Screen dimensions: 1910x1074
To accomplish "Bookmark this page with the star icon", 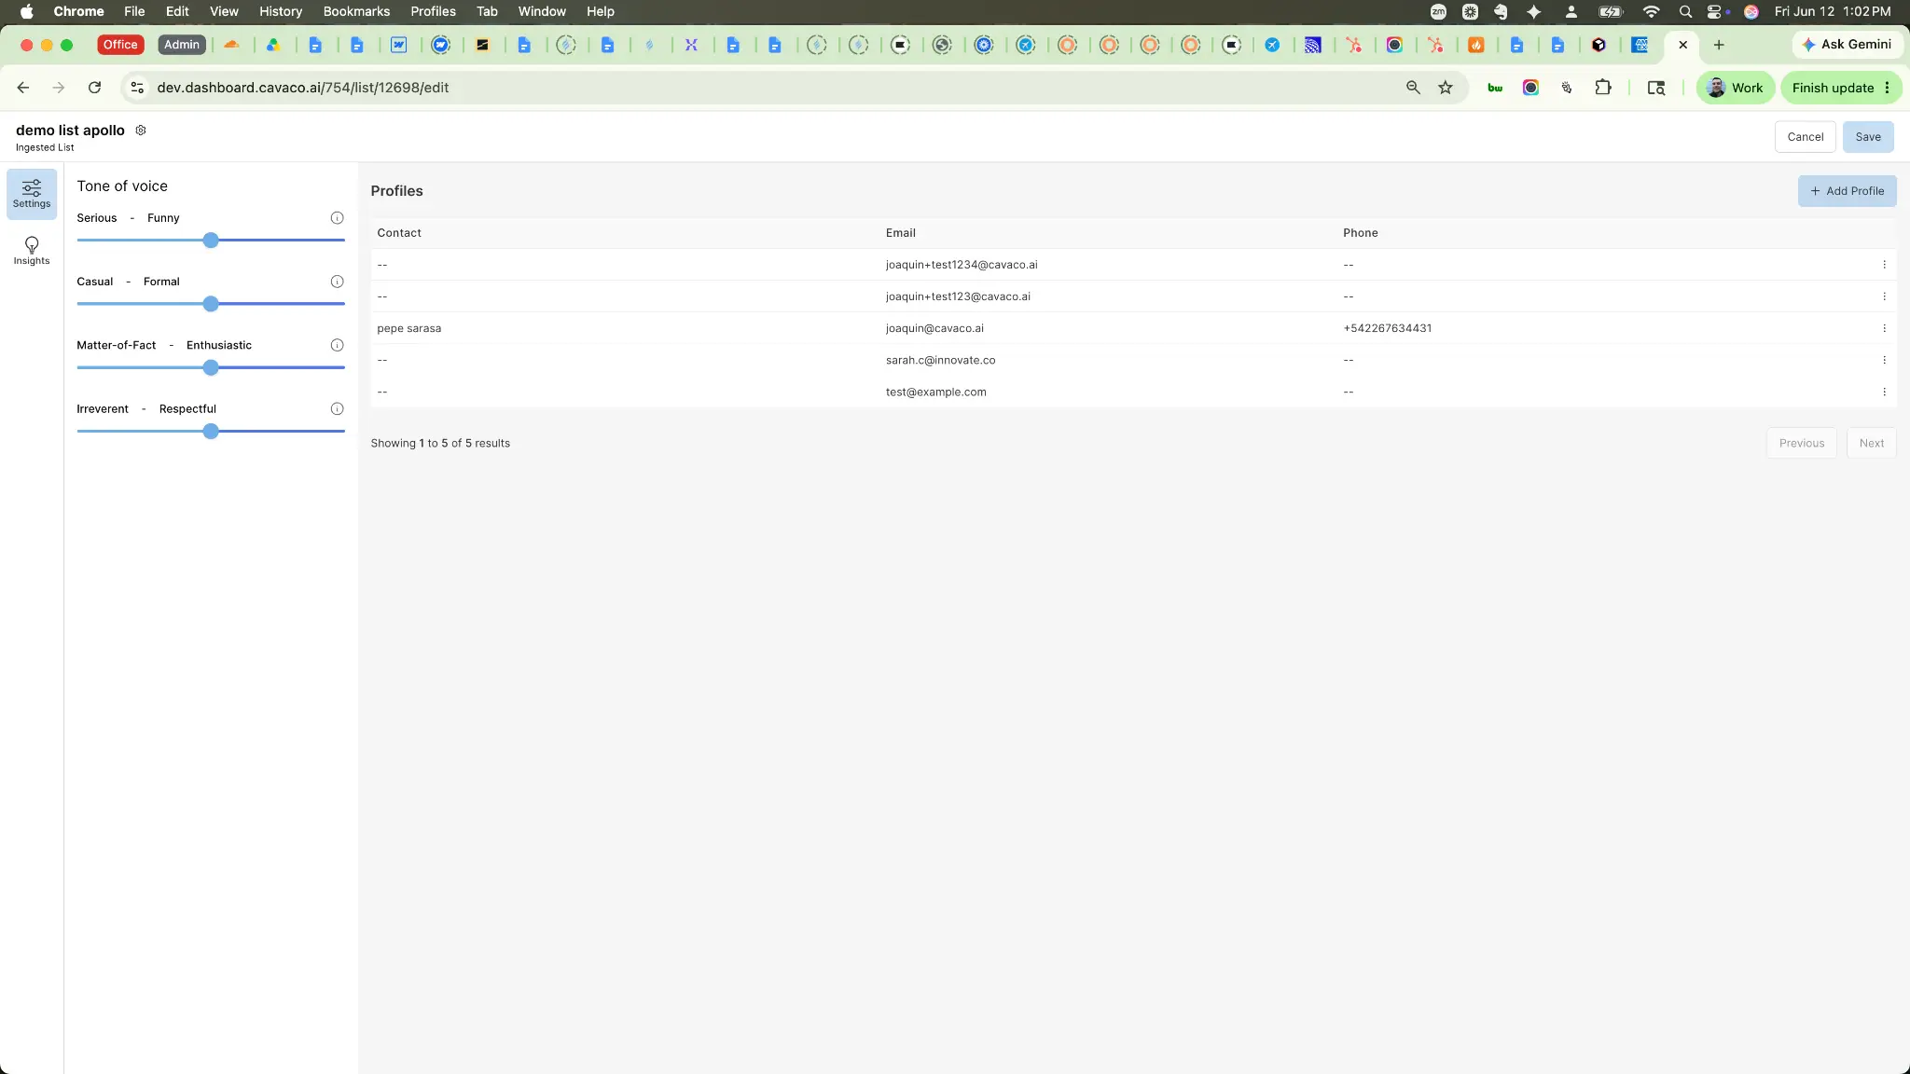I will [1446, 88].
